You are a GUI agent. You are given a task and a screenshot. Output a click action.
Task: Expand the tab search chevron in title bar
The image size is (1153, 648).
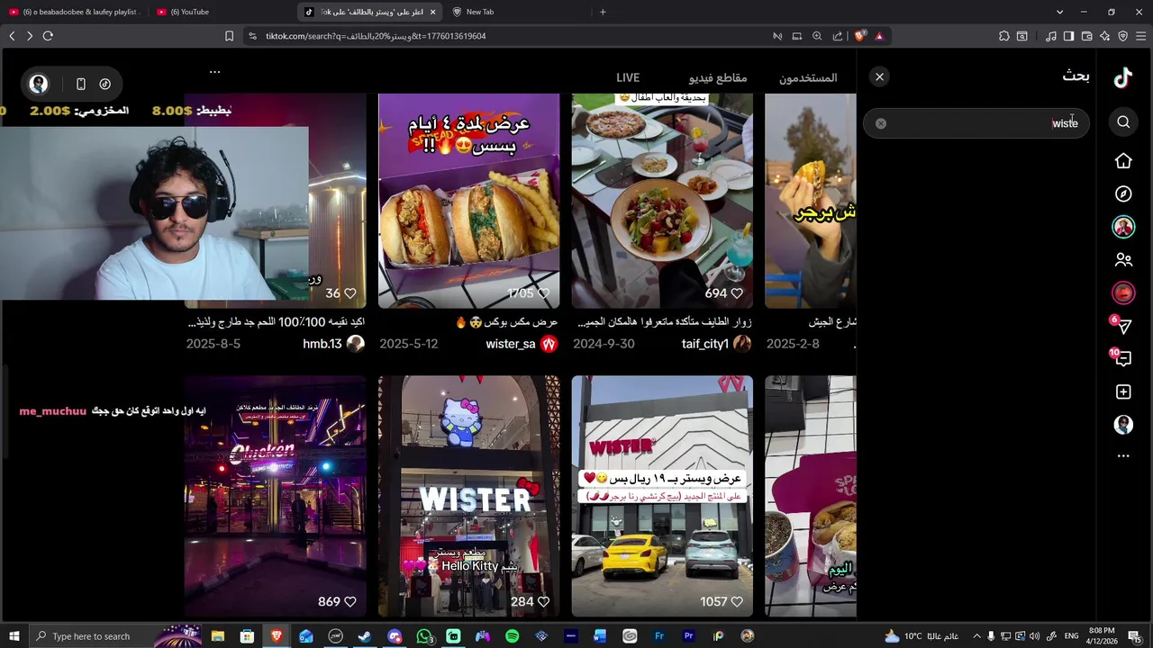click(x=1060, y=12)
